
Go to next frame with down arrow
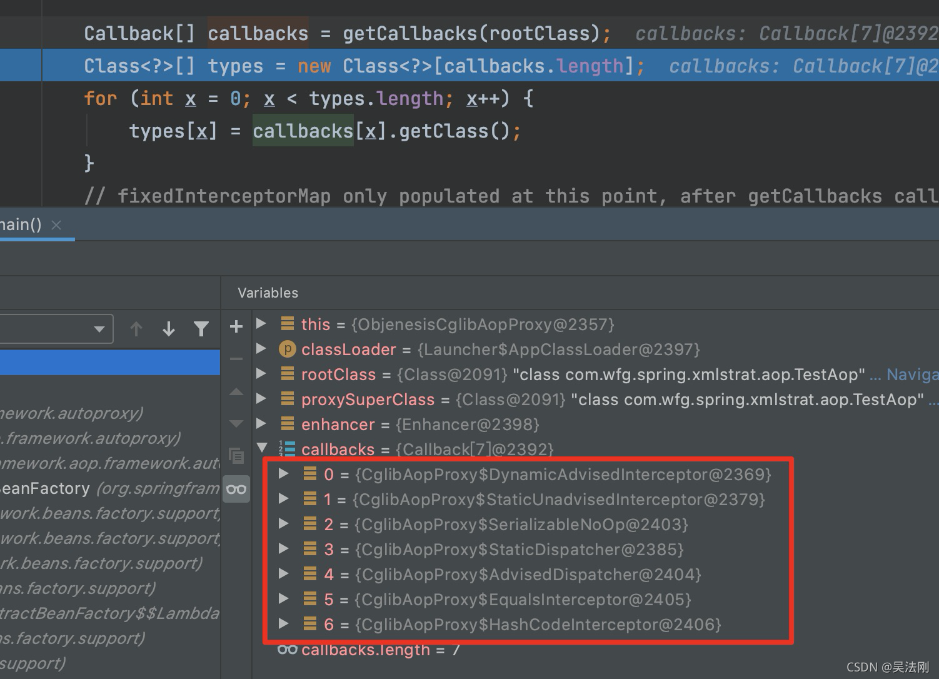coord(169,329)
